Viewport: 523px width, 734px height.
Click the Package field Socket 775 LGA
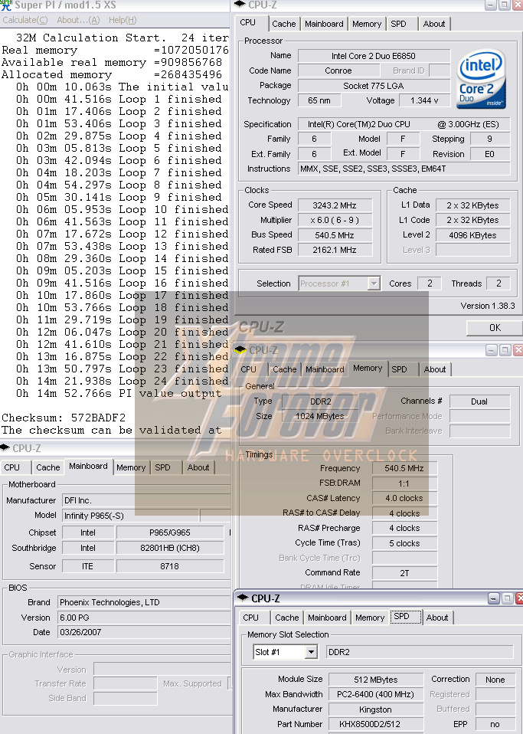[374, 86]
